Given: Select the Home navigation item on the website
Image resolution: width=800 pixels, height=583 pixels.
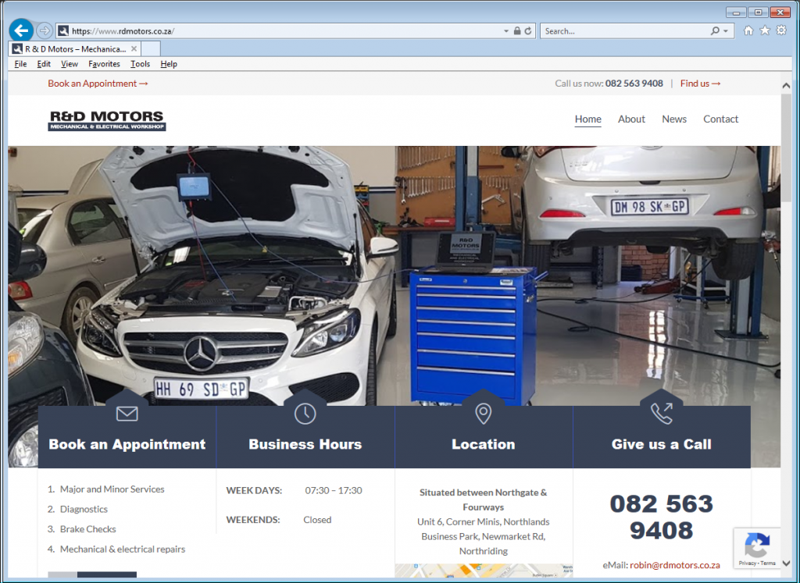Looking at the screenshot, I should 587,119.
